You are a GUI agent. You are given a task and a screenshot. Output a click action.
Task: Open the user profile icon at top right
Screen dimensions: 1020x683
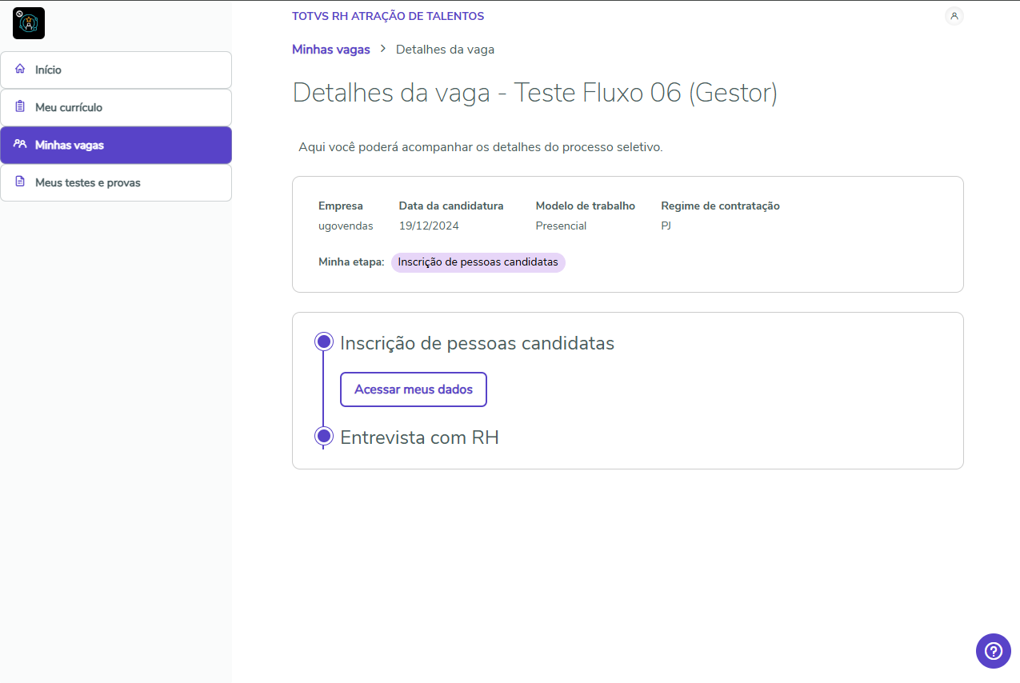(x=954, y=16)
